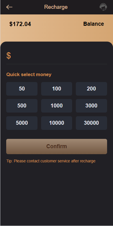
Task: Click the customer service tip text
Action: coord(51,161)
